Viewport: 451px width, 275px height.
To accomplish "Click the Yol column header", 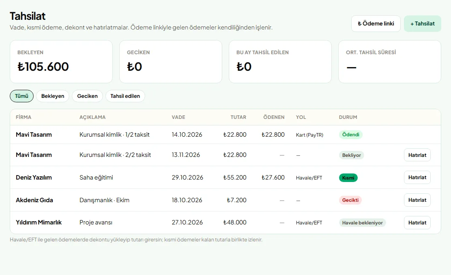I will (301, 117).
